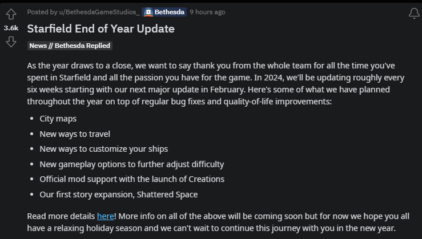422x239 pixels.
Task: Downvote the Starfield End of Year post
Action: click(11, 42)
